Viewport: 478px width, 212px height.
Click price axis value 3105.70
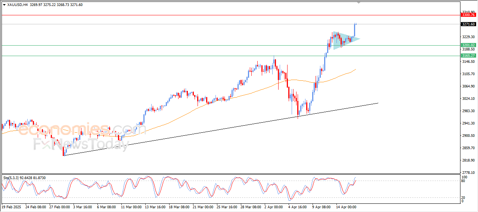click(x=468, y=74)
